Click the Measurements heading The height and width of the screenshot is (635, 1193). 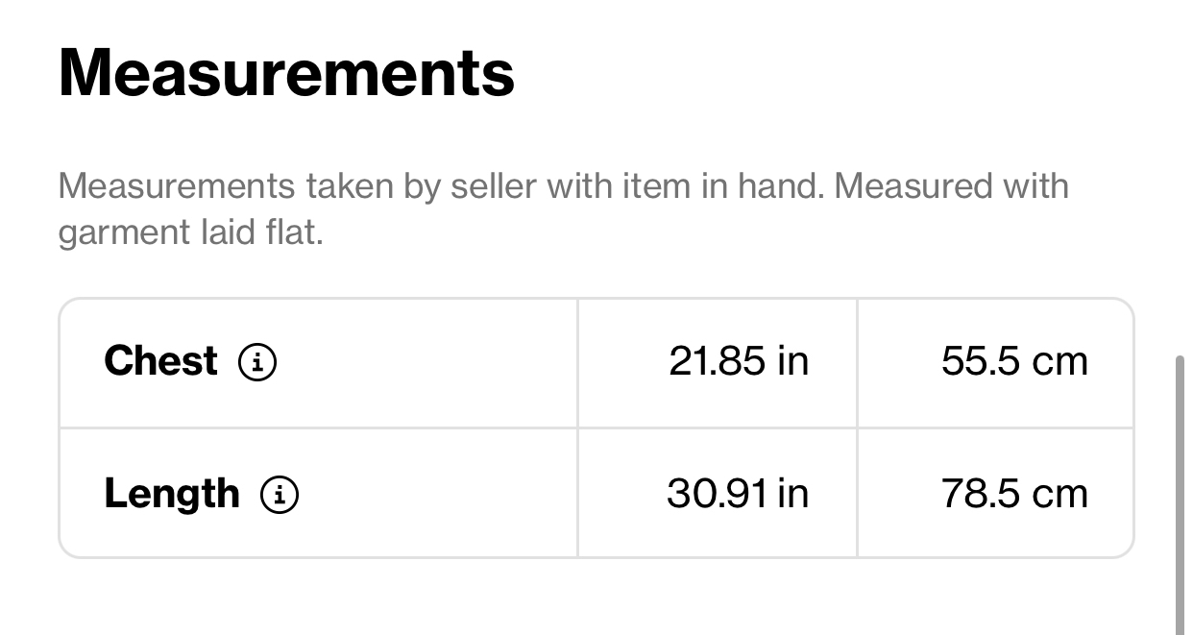pyautogui.click(x=286, y=72)
